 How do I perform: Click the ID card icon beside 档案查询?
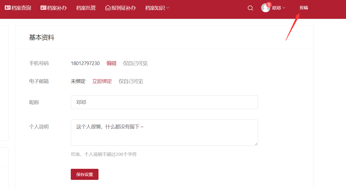[x=7, y=8]
